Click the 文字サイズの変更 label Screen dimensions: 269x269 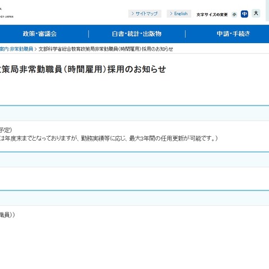click(x=212, y=15)
